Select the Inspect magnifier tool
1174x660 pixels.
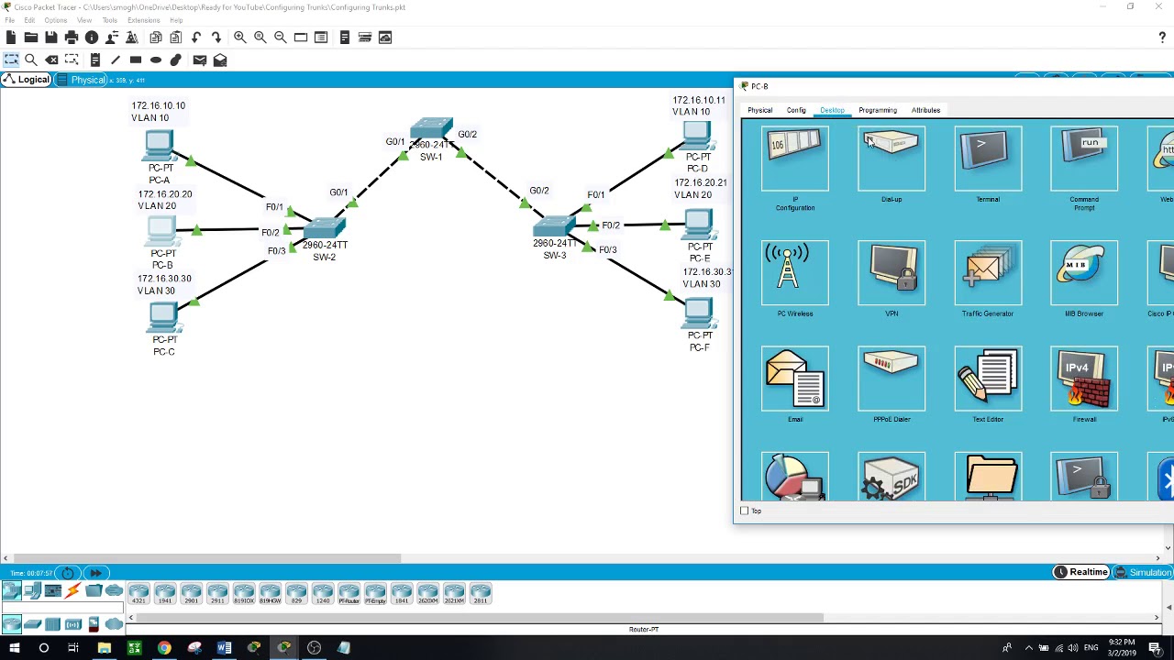coord(31,60)
